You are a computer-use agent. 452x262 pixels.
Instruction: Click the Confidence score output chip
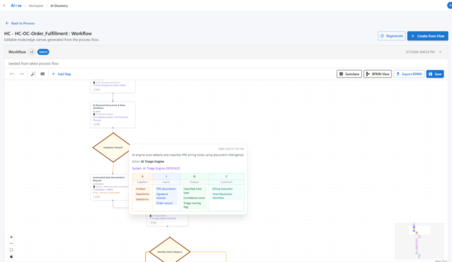click(x=194, y=198)
